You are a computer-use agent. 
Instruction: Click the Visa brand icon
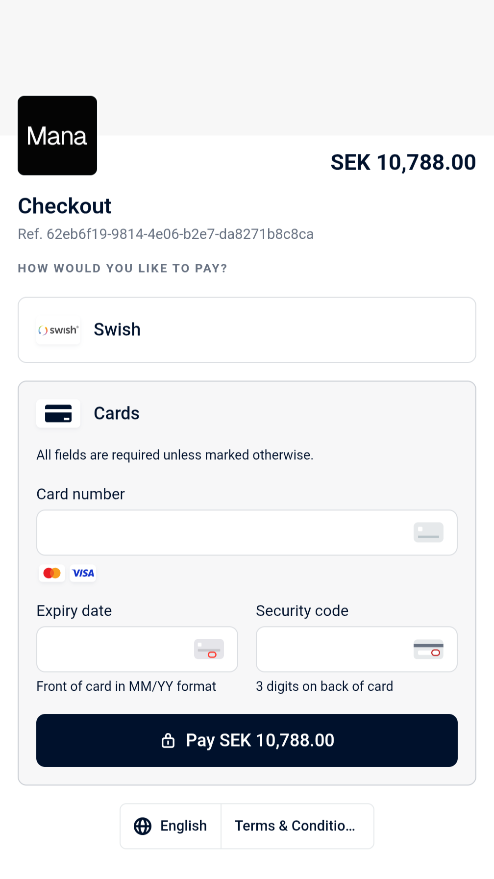pyautogui.click(x=83, y=573)
